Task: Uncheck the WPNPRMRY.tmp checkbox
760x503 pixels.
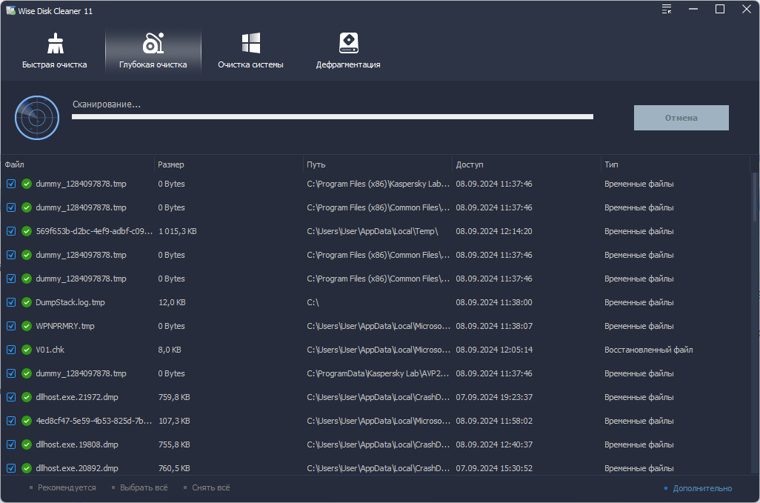Action: [x=11, y=326]
